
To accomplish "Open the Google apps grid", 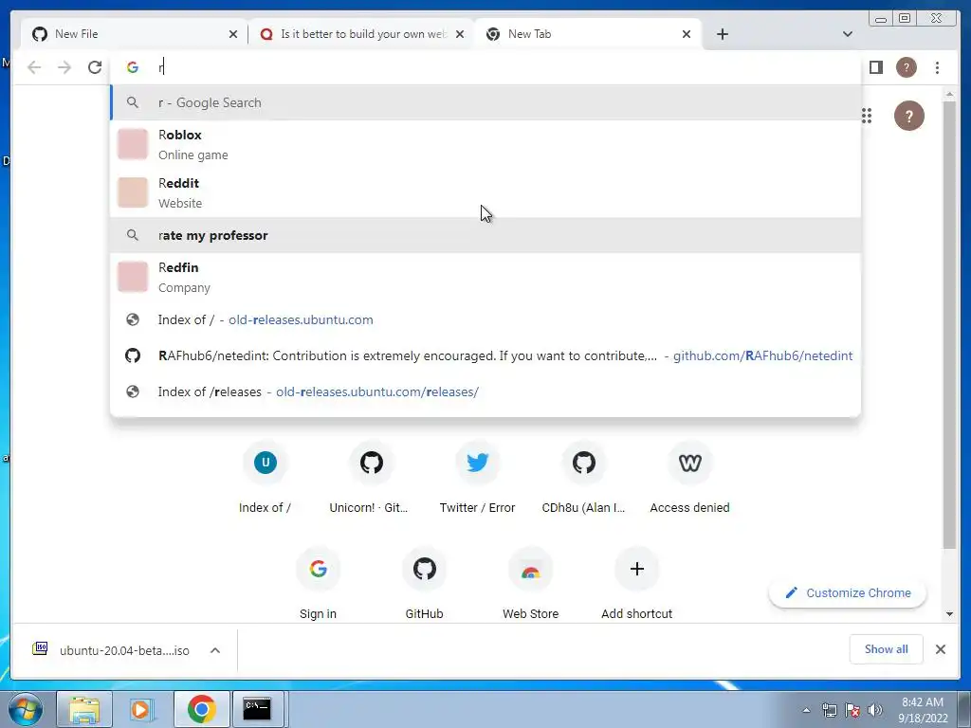I will [x=867, y=116].
